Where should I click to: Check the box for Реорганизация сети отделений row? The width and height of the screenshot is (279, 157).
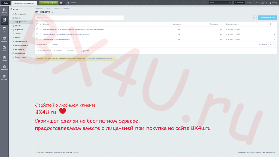[37, 39]
